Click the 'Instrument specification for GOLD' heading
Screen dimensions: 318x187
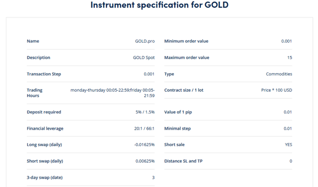(159, 5)
